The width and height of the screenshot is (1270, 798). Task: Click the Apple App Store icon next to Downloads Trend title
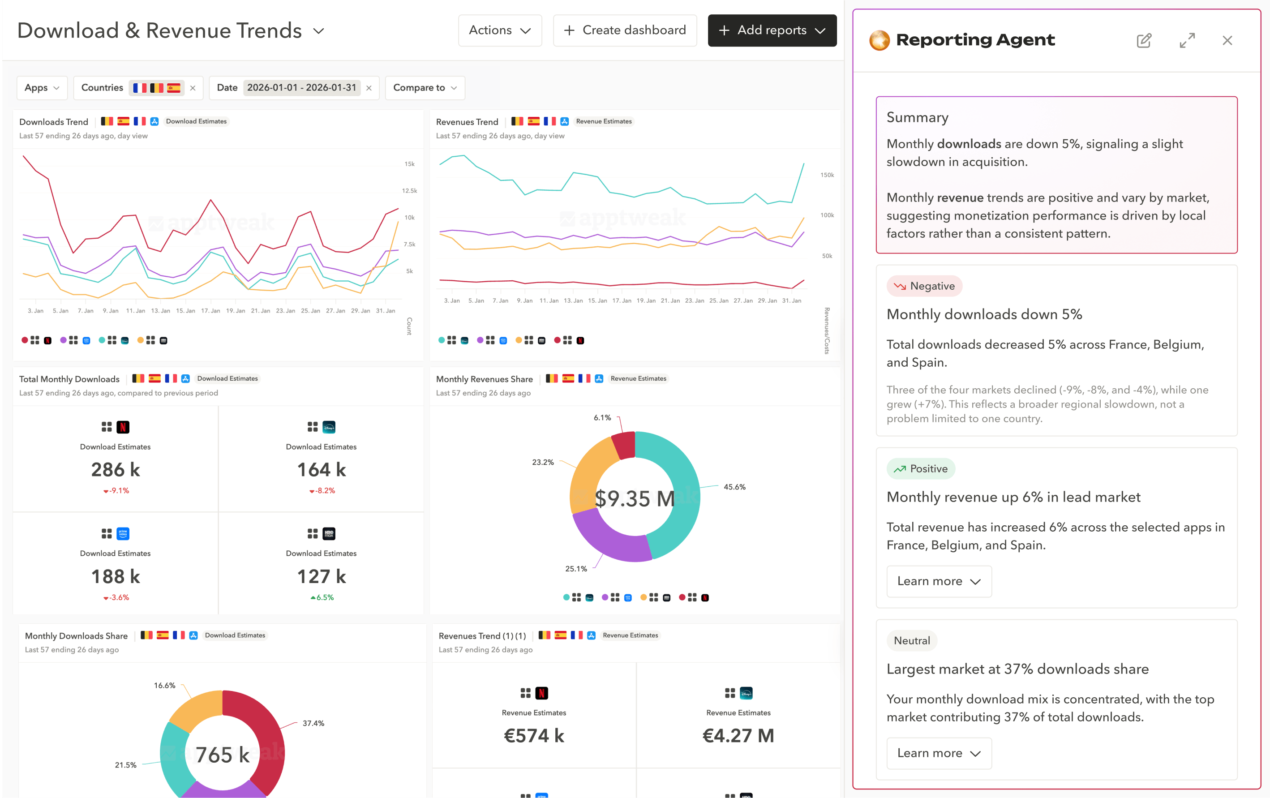pos(154,121)
